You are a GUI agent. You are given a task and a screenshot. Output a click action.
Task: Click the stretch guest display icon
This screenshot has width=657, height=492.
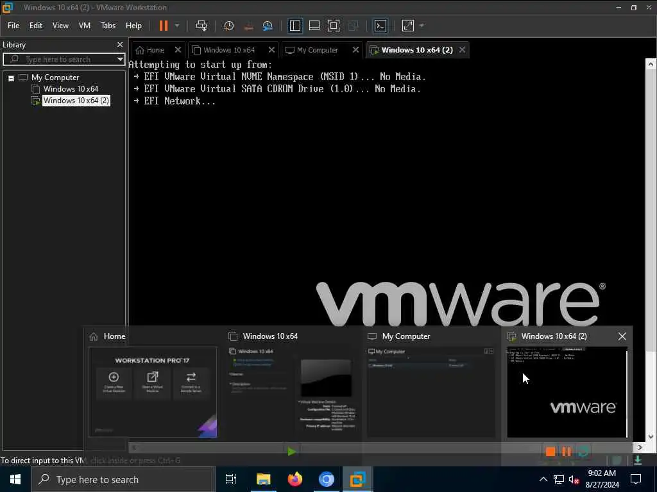click(x=408, y=26)
